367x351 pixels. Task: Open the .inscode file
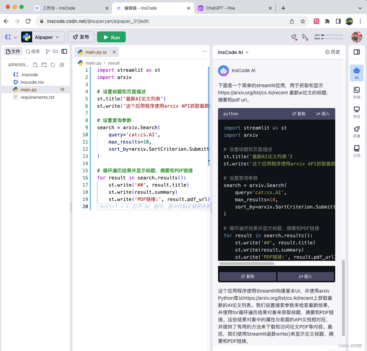[29, 75]
